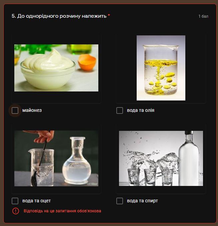Screen dimensions: 218x226
Task: Enable the вода та оцет checkbox
Action: click(x=15, y=201)
